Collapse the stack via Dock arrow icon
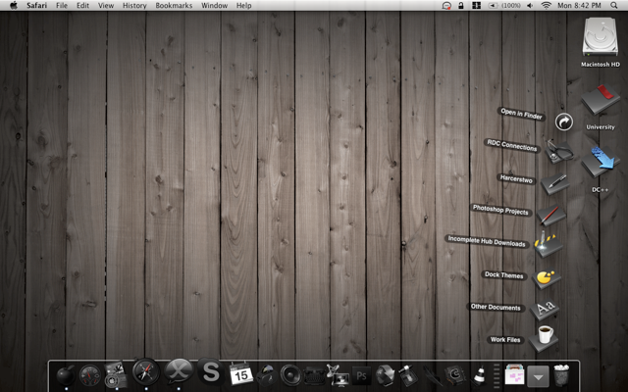This screenshot has height=392, width=628. (538, 374)
